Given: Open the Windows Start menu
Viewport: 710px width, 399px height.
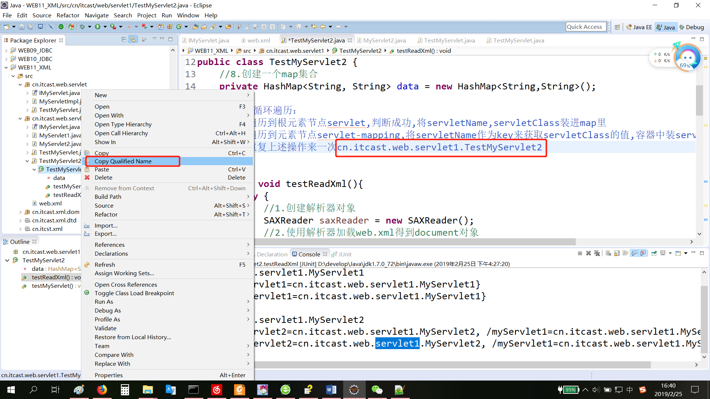Looking at the screenshot, I should tap(11, 390).
